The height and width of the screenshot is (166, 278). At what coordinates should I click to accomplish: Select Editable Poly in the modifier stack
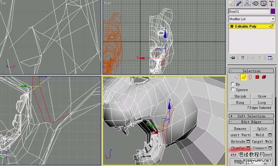coord(252,26)
